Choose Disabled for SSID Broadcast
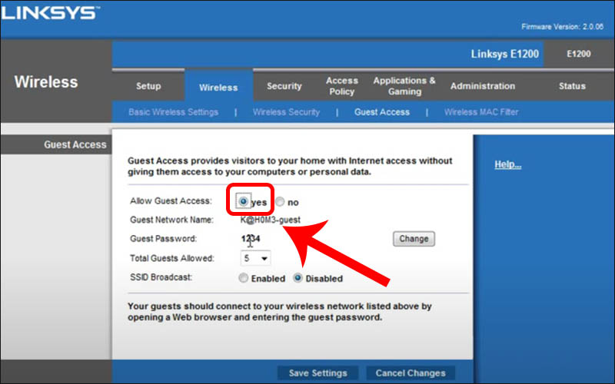Viewport: 615px width, 384px height. coord(298,278)
